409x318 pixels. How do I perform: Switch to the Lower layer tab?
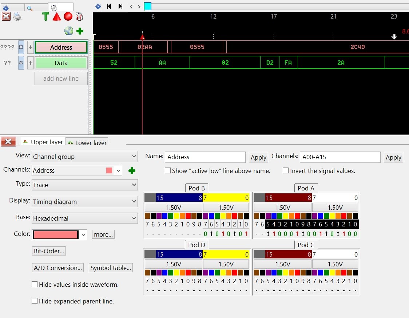tap(87, 142)
